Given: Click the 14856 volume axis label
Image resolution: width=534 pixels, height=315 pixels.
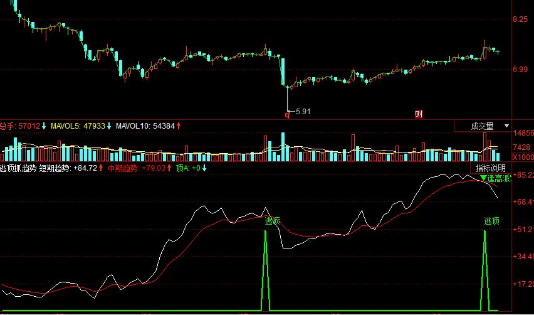Looking at the screenshot, I should (523, 134).
